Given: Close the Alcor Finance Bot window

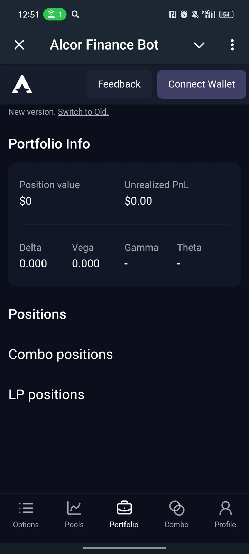Looking at the screenshot, I should tap(19, 45).
